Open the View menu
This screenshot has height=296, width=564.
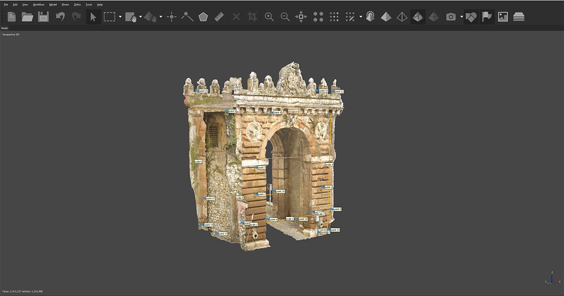pos(25,4)
